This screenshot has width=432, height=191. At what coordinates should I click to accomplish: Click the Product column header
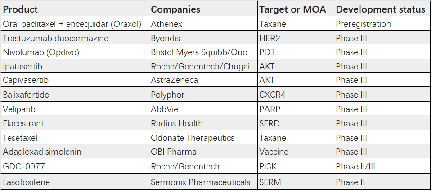pyautogui.click(x=21, y=9)
